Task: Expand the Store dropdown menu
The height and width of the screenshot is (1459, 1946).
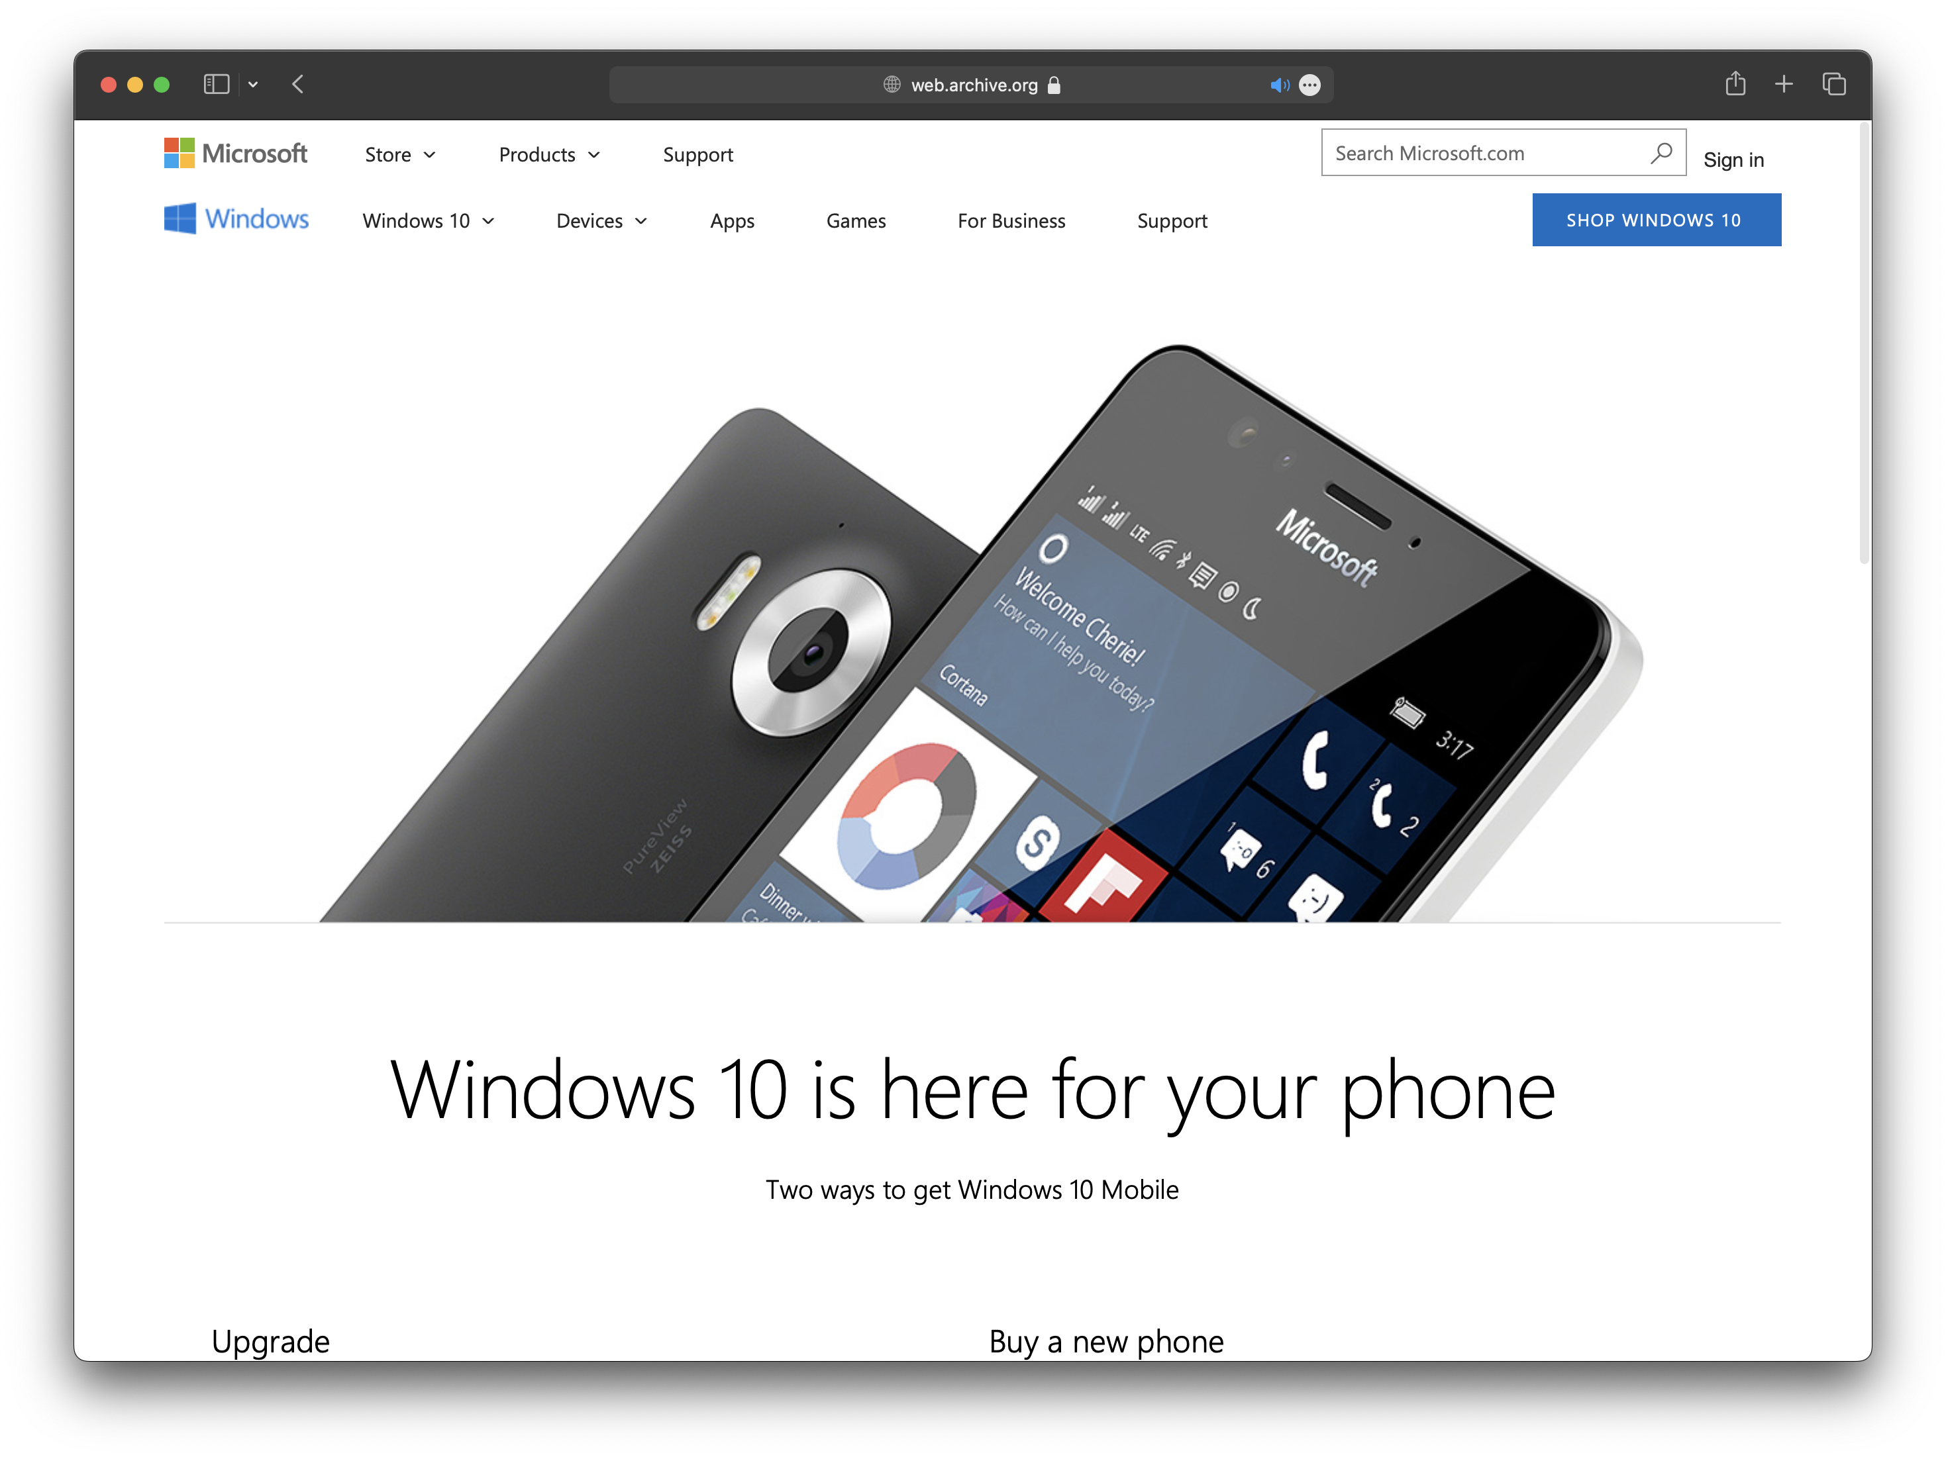Action: (x=399, y=154)
